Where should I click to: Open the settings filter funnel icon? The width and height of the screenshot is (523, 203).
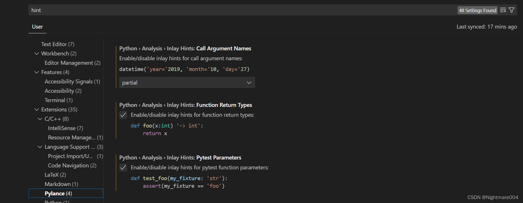pyautogui.click(x=511, y=10)
